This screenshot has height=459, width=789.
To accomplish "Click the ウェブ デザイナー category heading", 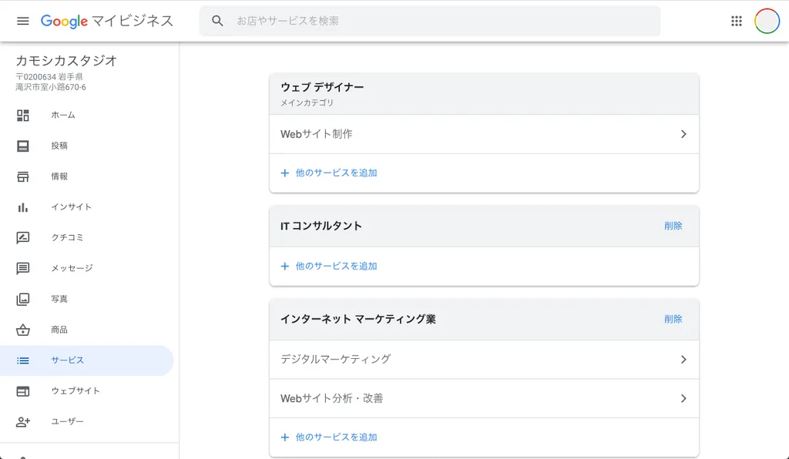I will (x=322, y=88).
